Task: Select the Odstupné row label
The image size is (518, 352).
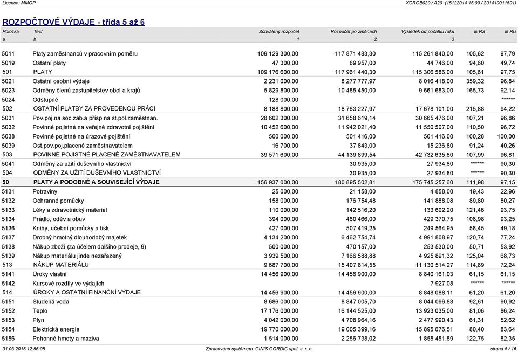Action: (45, 100)
